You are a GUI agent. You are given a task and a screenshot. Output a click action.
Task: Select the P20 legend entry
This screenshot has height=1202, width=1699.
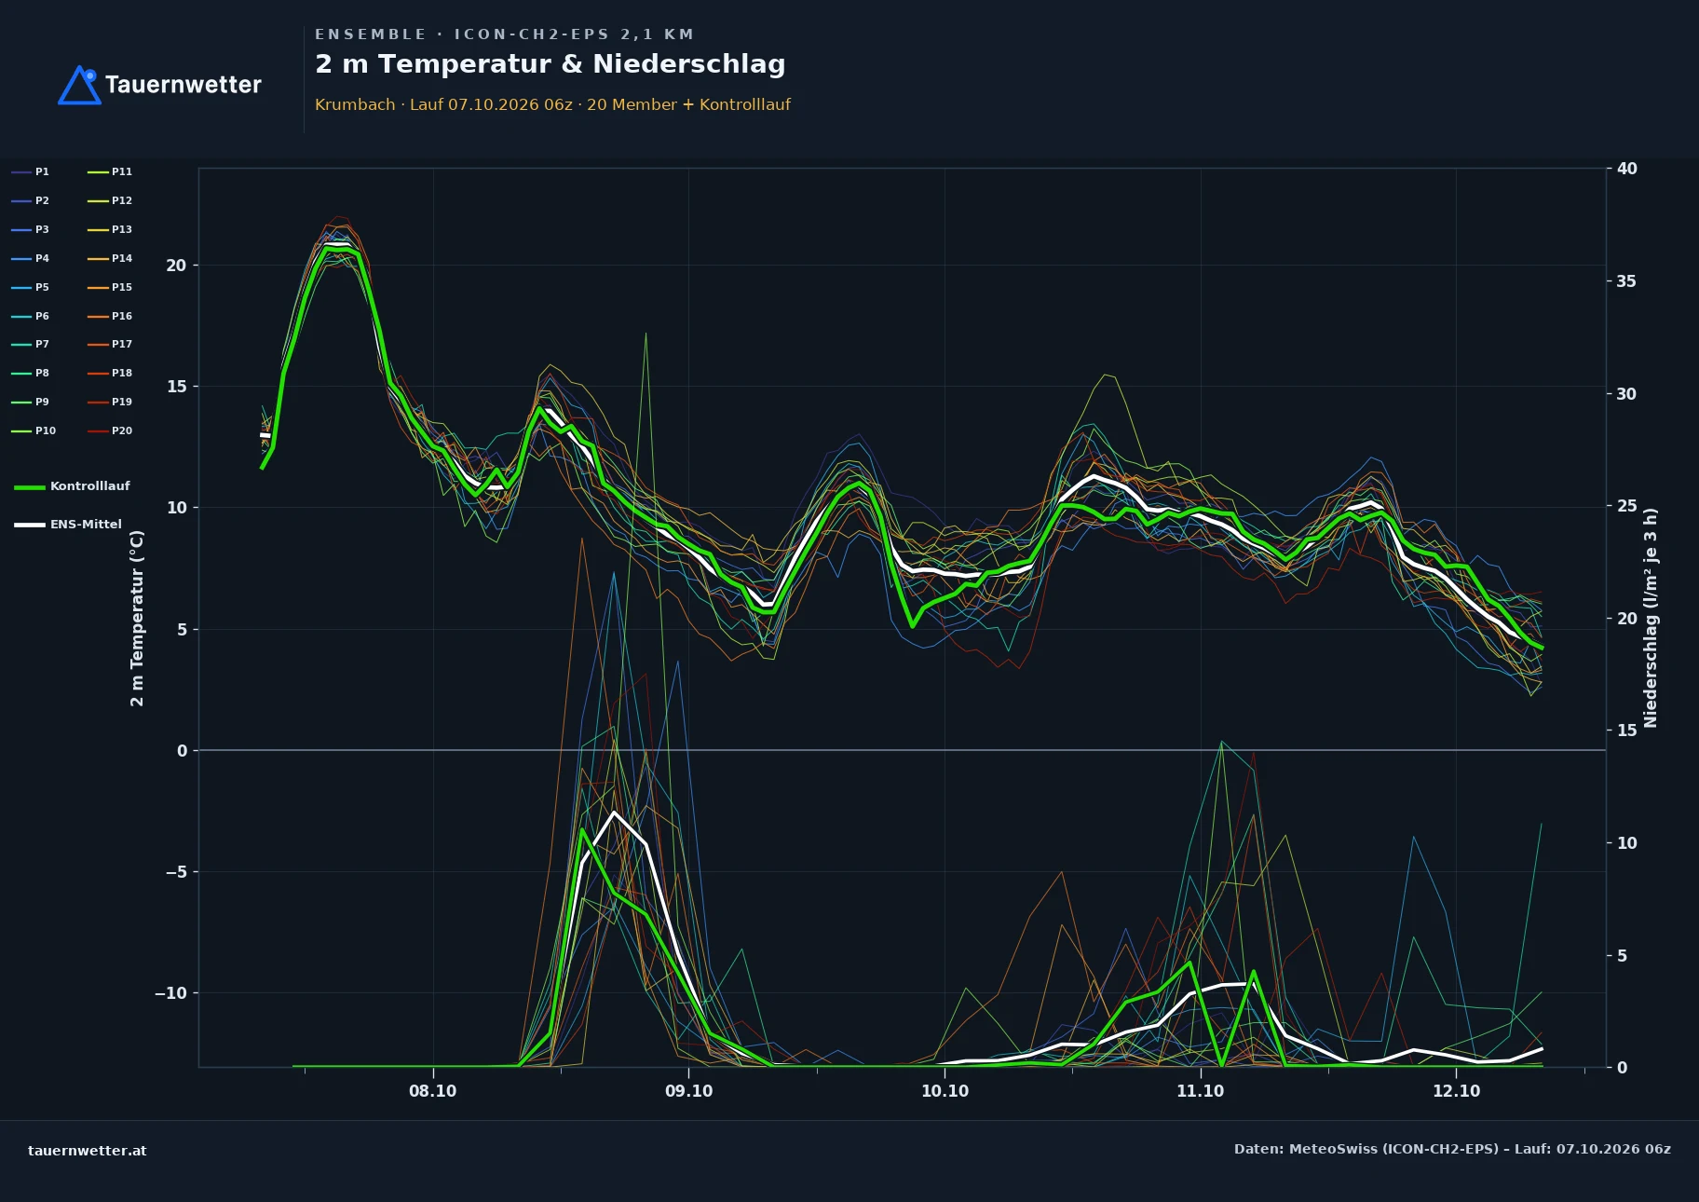(x=110, y=430)
